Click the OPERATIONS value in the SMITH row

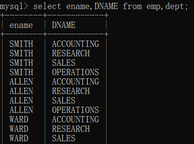point(76,72)
